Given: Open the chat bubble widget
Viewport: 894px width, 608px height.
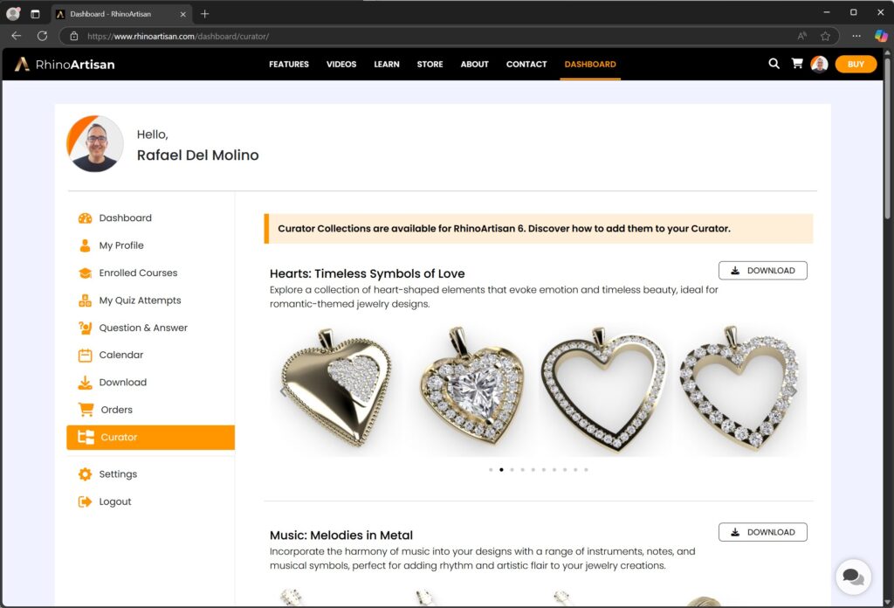Looking at the screenshot, I should pos(853,577).
